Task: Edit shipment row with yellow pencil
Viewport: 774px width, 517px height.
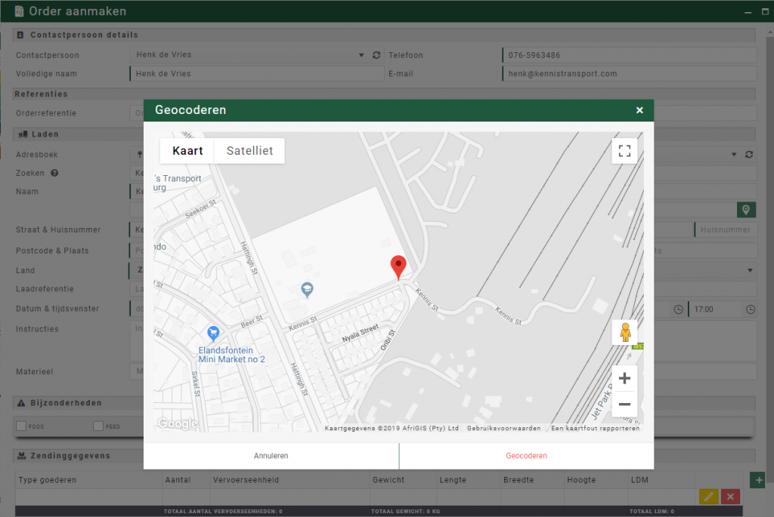Action: 708,497
